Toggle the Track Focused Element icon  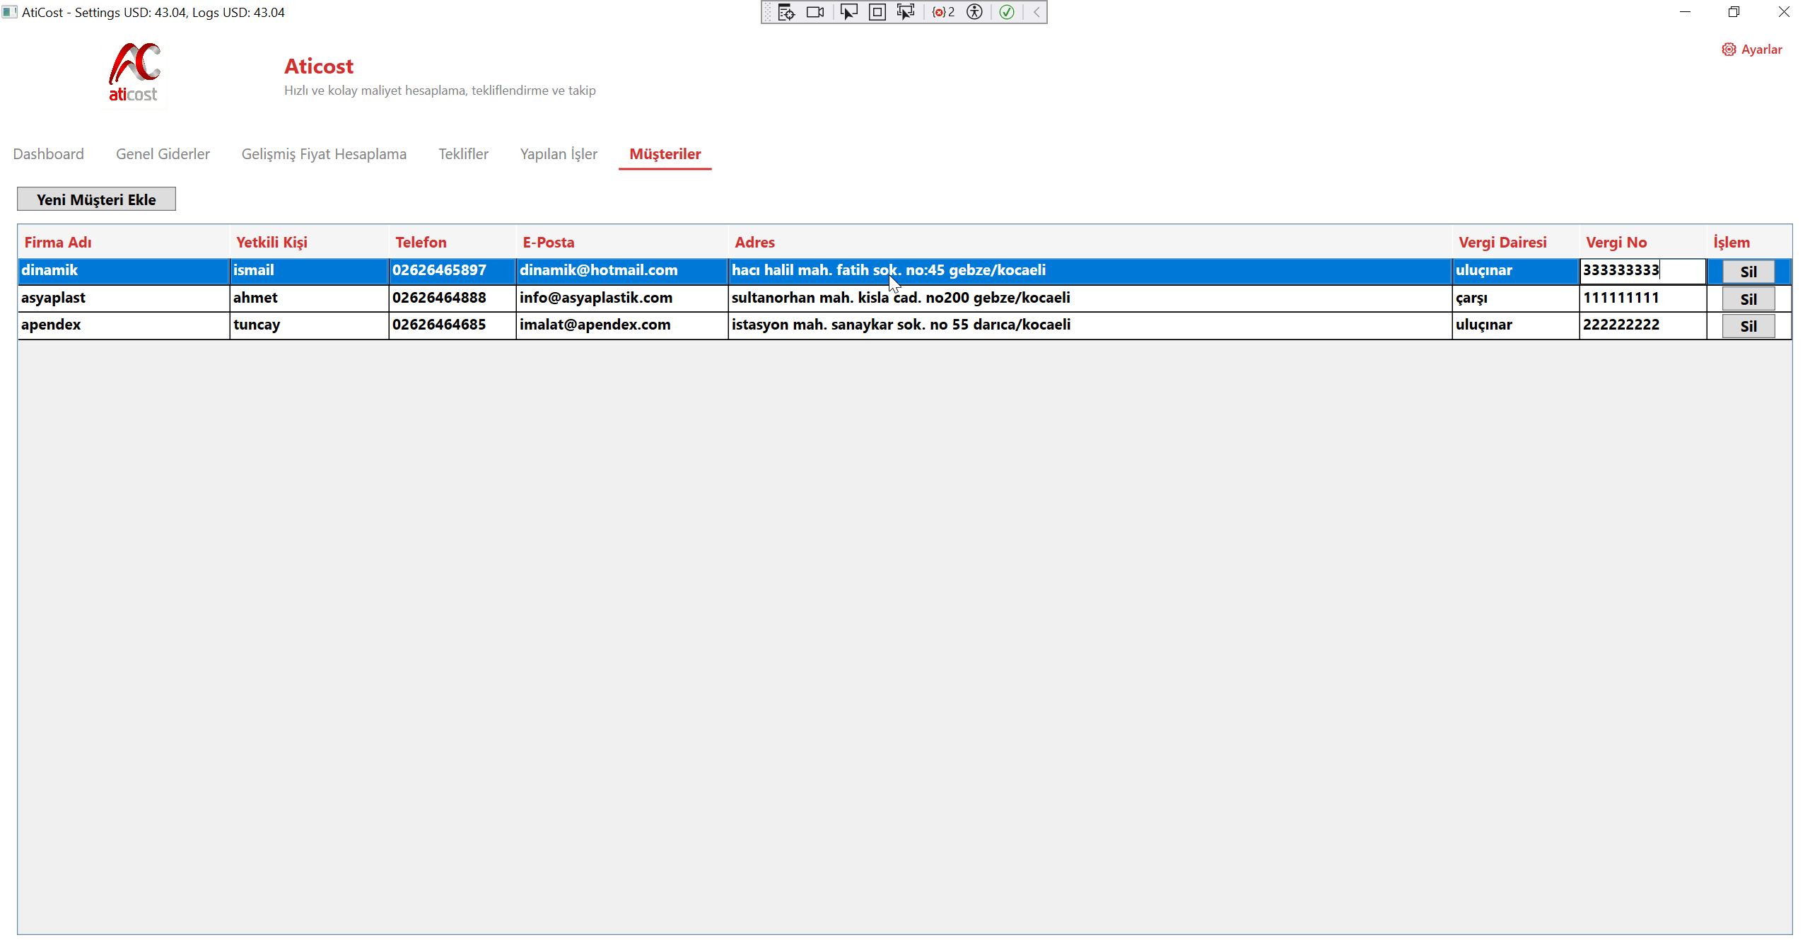(x=906, y=12)
